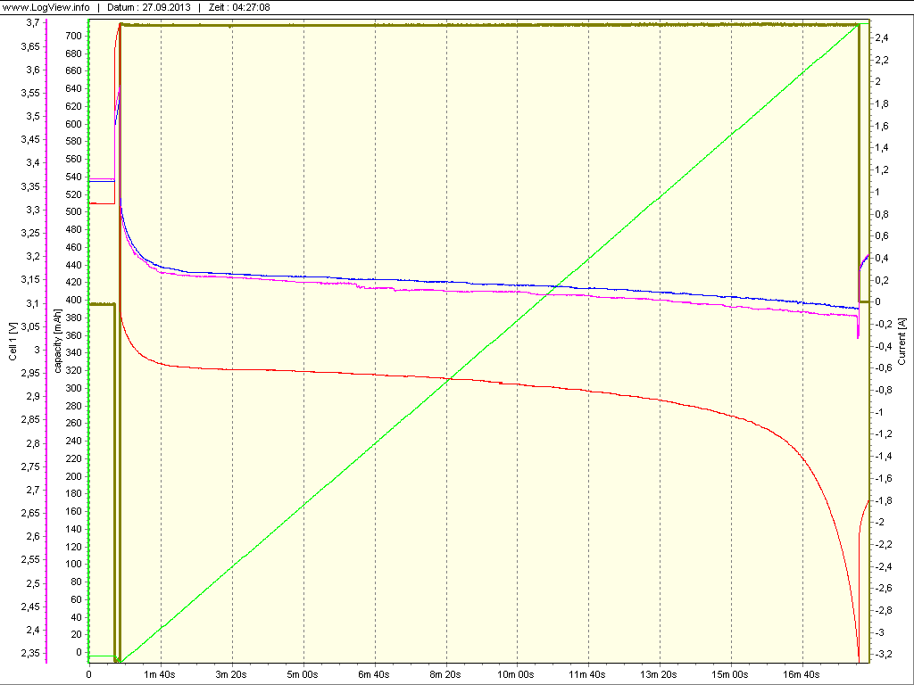
Task: Select the '3,45' voltage axis value
Action: [x=31, y=140]
